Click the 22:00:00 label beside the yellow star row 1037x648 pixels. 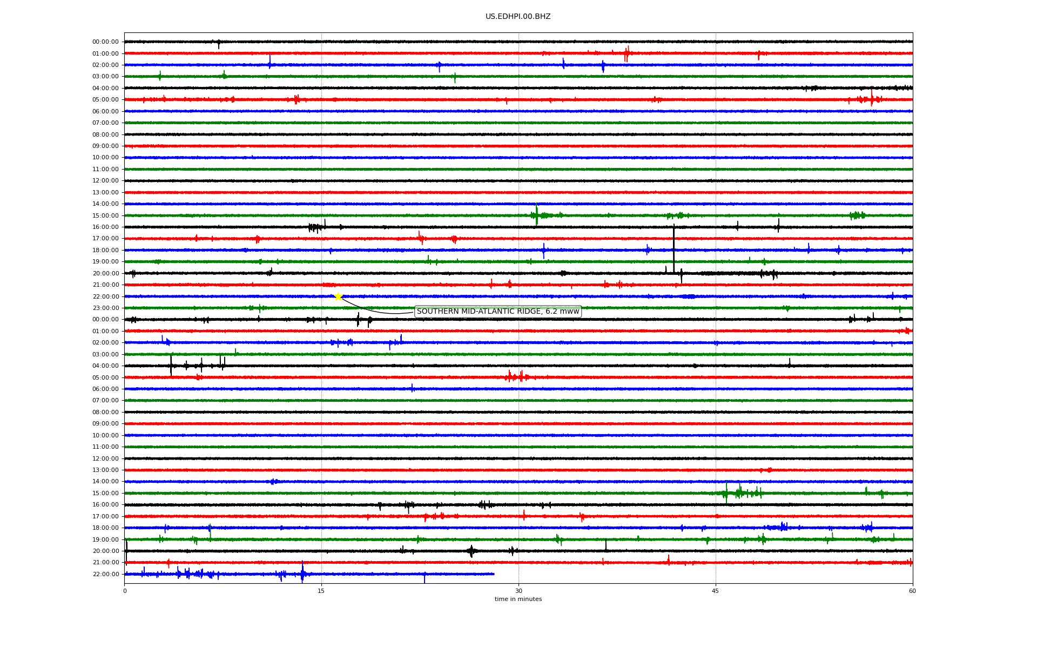(105, 296)
